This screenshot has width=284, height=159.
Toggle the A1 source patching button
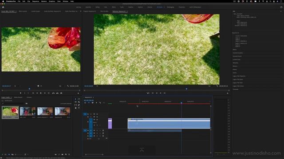tap(85, 130)
